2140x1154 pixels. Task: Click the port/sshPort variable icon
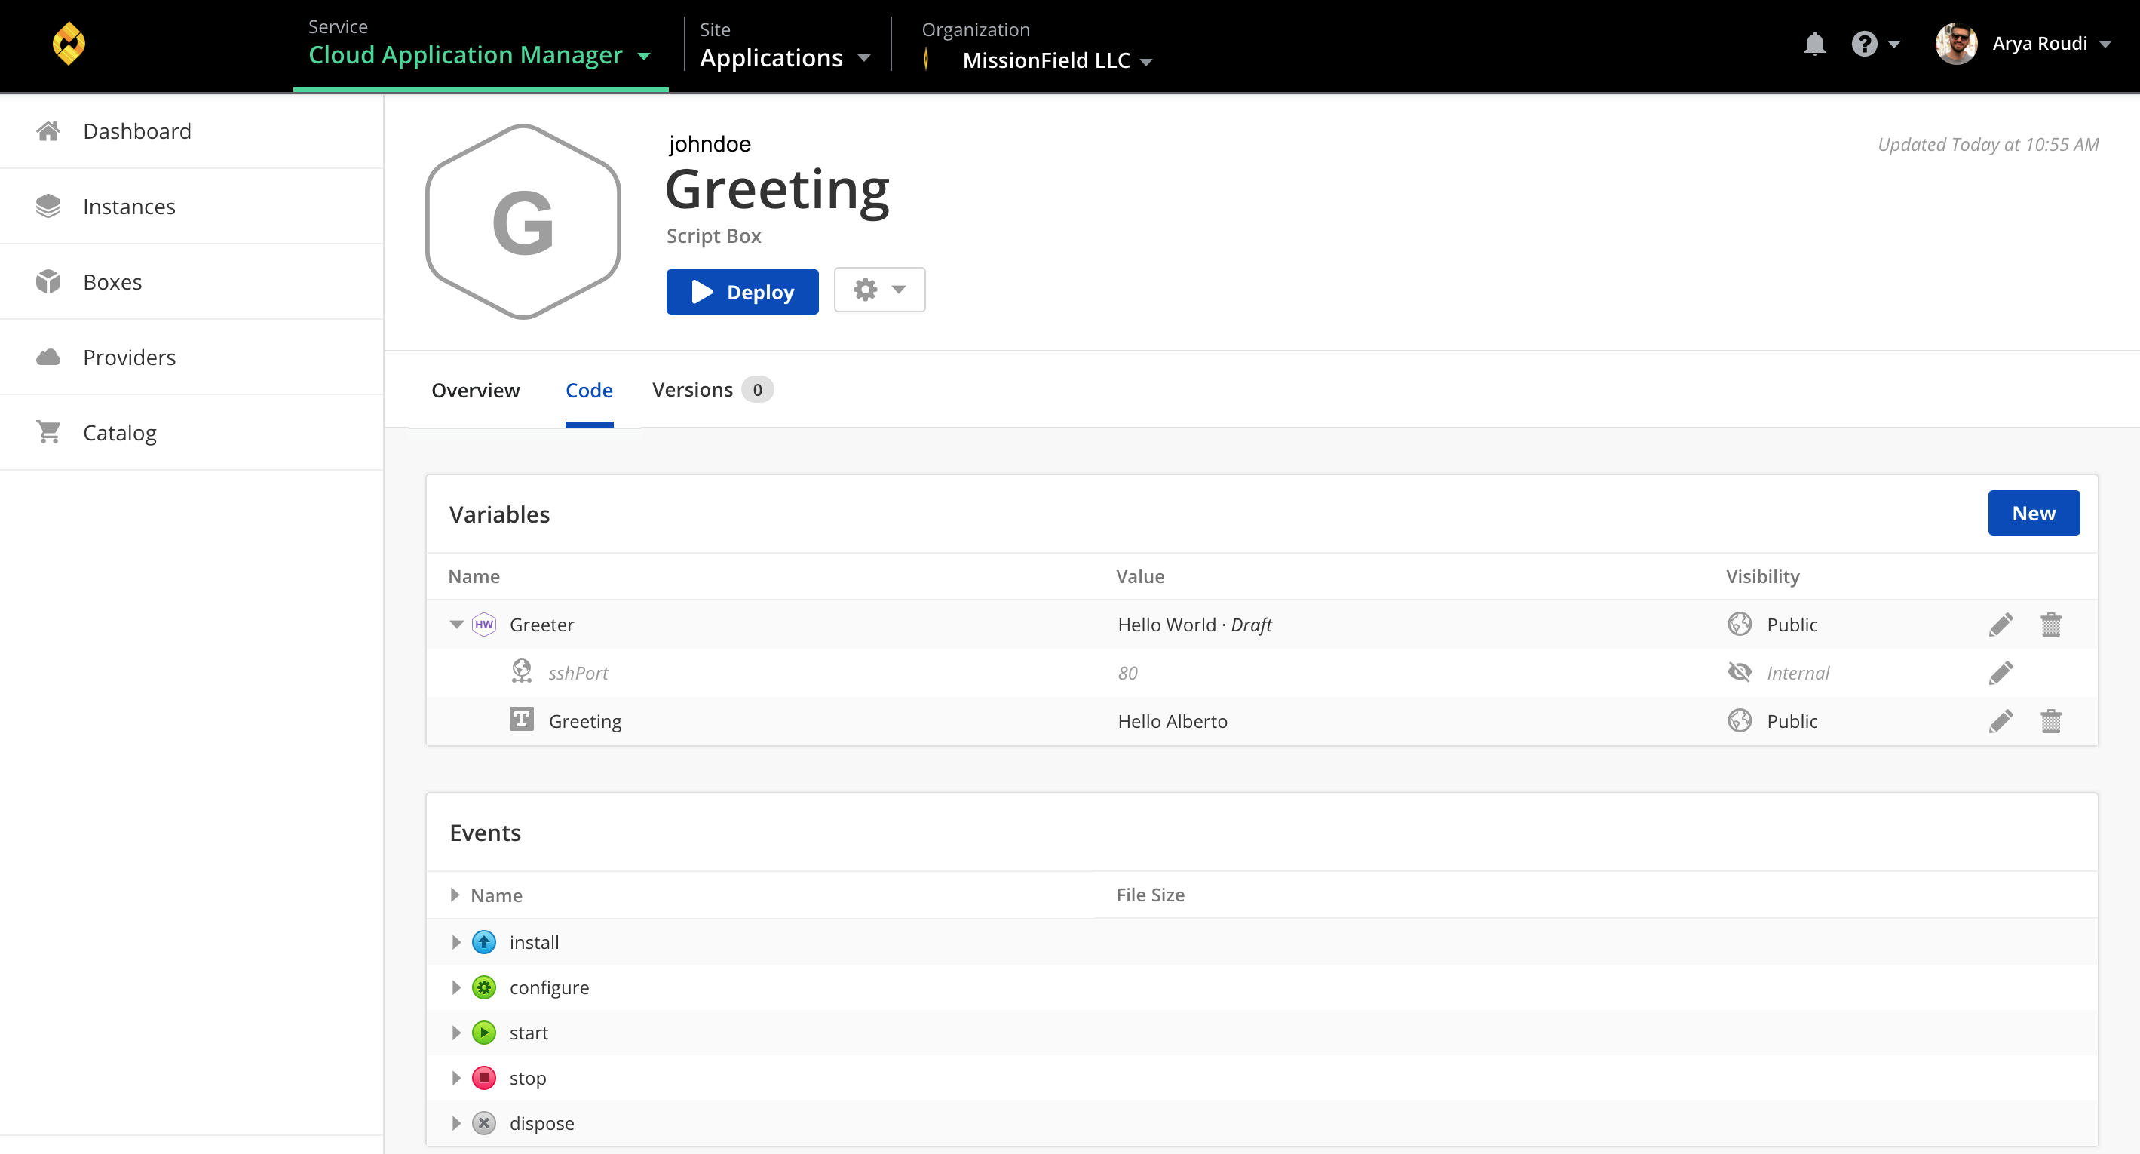[x=521, y=672]
